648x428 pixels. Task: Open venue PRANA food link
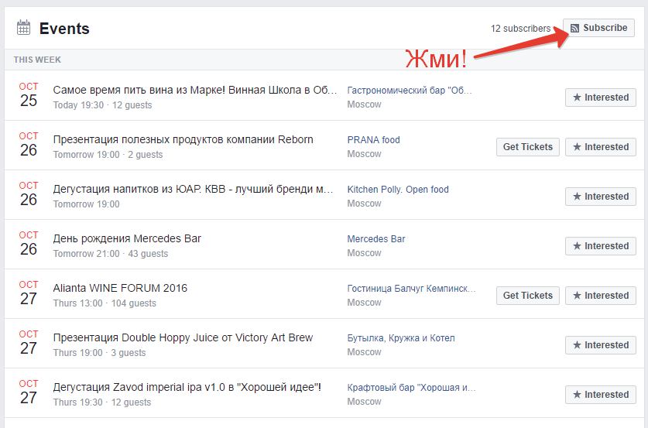(x=374, y=139)
